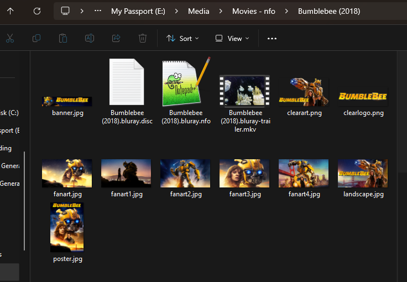The image size is (407, 282).
Task: Select the Bumblebee bluray-trailer.mkv video file
Action: tap(244, 91)
